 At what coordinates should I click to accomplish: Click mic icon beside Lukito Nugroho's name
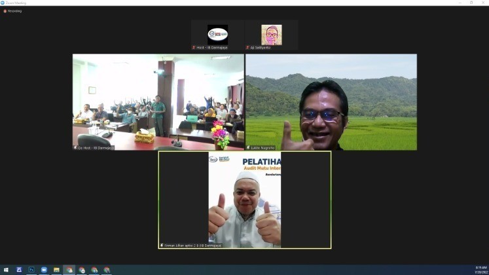[248, 147]
